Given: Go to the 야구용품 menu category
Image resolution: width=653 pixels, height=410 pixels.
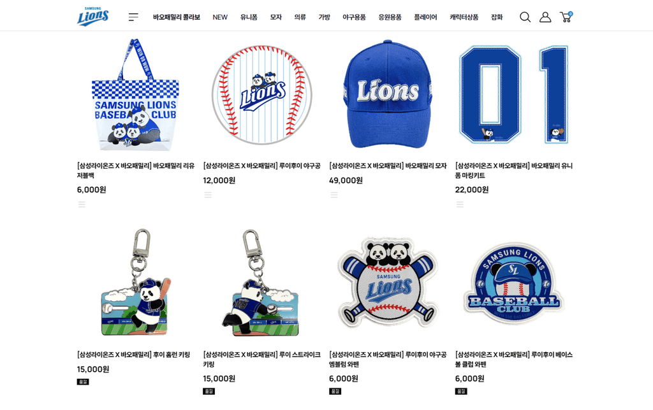Looking at the screenshot, I should click(x=354, y=17).
